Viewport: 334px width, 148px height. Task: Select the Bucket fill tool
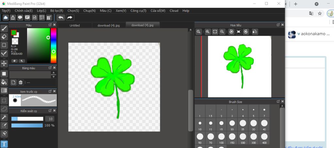click(4, 82)
